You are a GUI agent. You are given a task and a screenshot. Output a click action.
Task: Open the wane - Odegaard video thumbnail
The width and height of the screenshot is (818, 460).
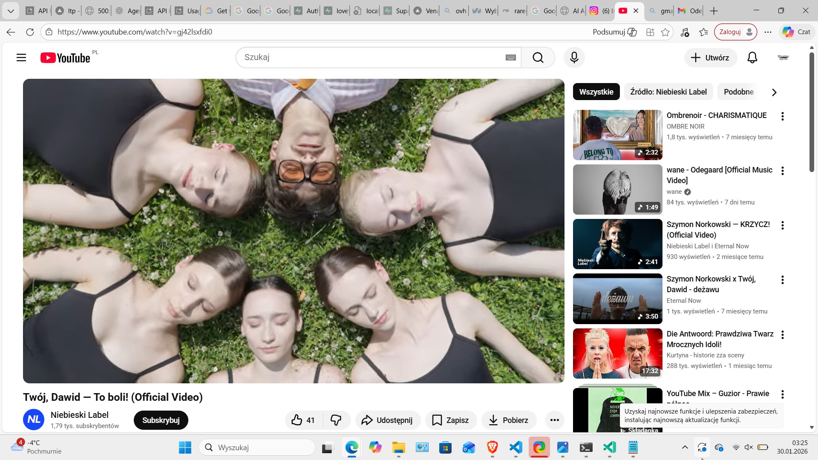coord(617,190)
